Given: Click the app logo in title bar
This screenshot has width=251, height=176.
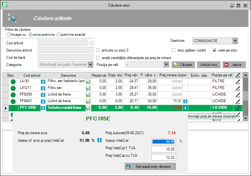Looking at the screenshot, I should click(x=5, y=5).
